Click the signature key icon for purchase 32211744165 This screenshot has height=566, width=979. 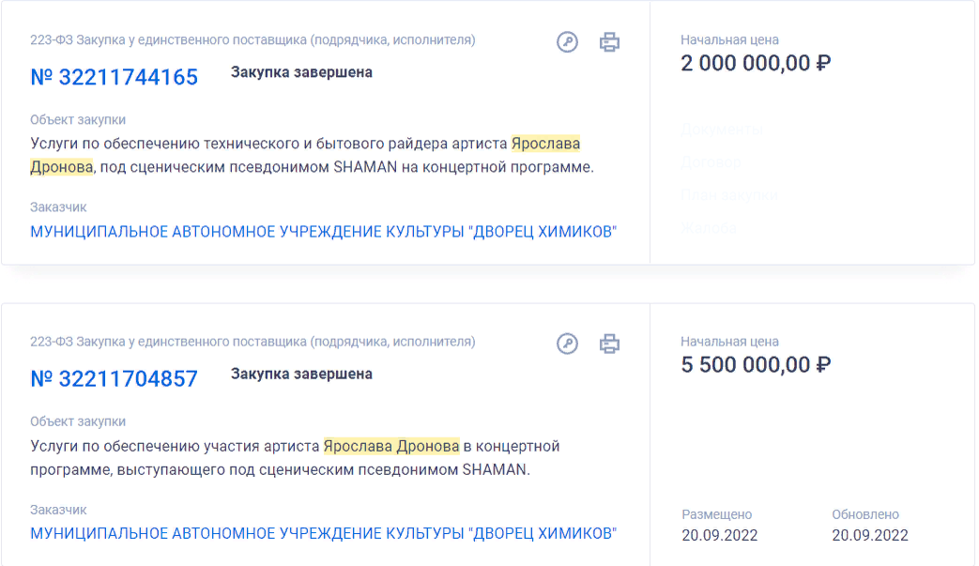(x=567, y=42)
